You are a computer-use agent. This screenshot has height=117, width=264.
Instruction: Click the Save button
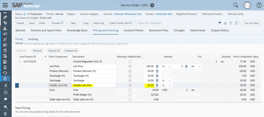pyautogui.click(x=32, y=23)
